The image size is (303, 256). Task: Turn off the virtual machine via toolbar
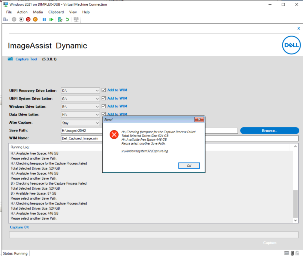tap(21, 19)
